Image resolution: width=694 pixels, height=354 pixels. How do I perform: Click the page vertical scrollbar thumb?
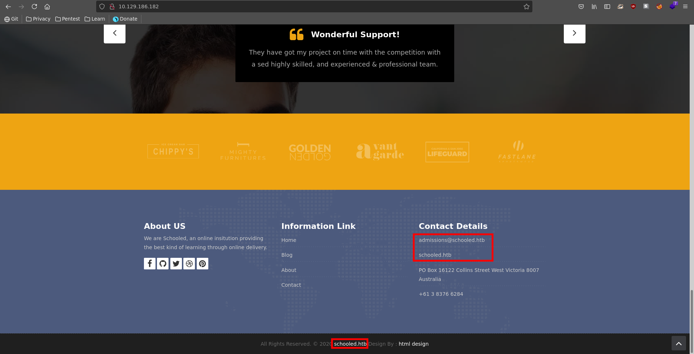692,318
